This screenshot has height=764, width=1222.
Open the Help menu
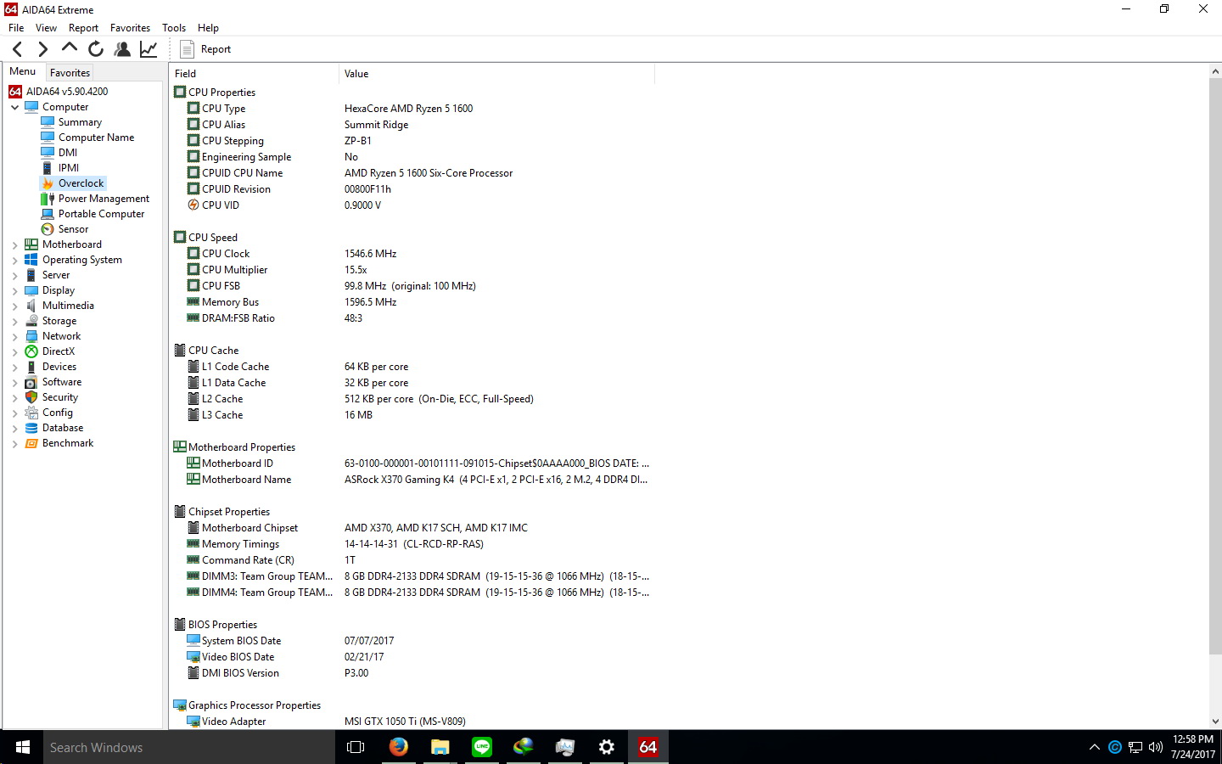click(208, 28)
